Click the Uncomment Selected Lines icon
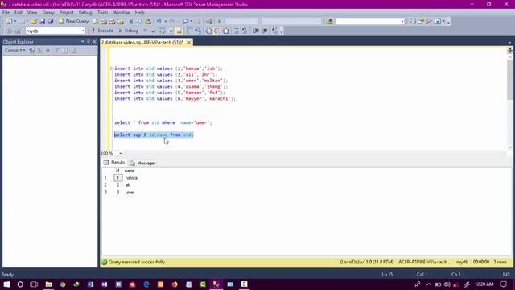 [245, 31]
